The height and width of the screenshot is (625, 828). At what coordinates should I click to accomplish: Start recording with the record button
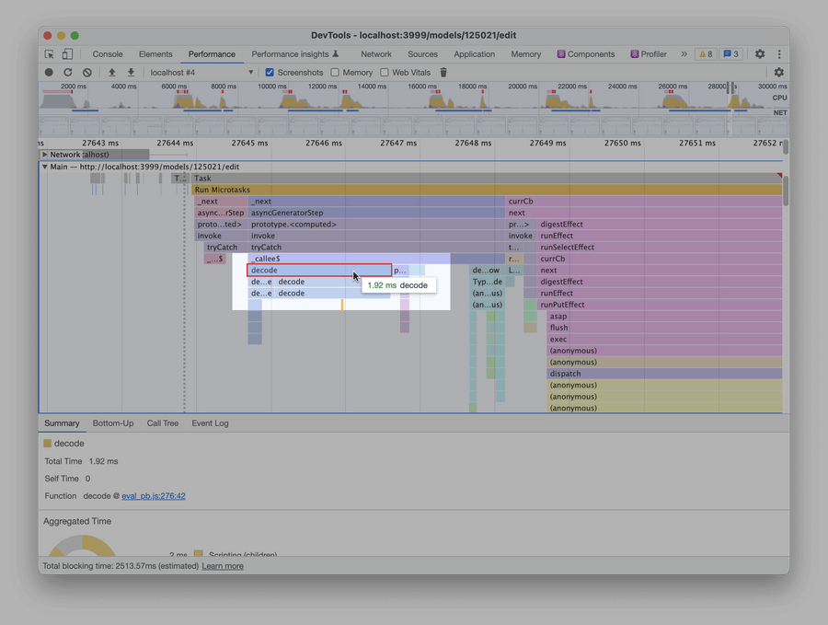(49, 73)
